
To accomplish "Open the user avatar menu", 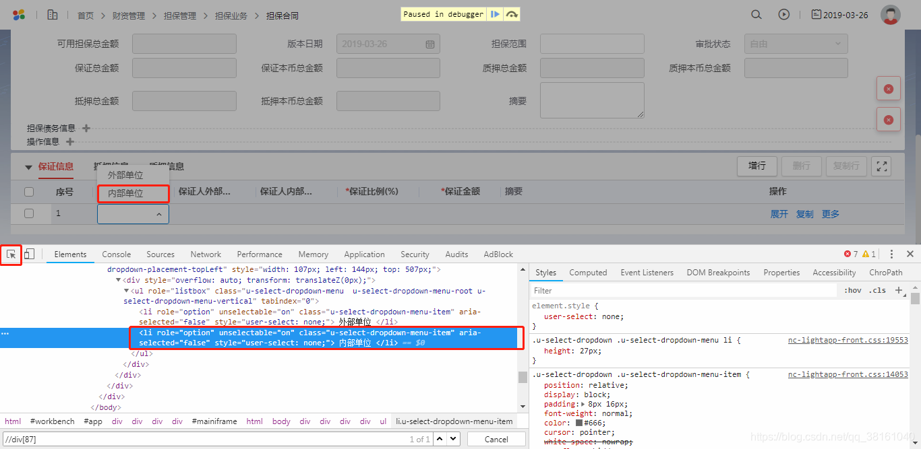I will [891, 15].
